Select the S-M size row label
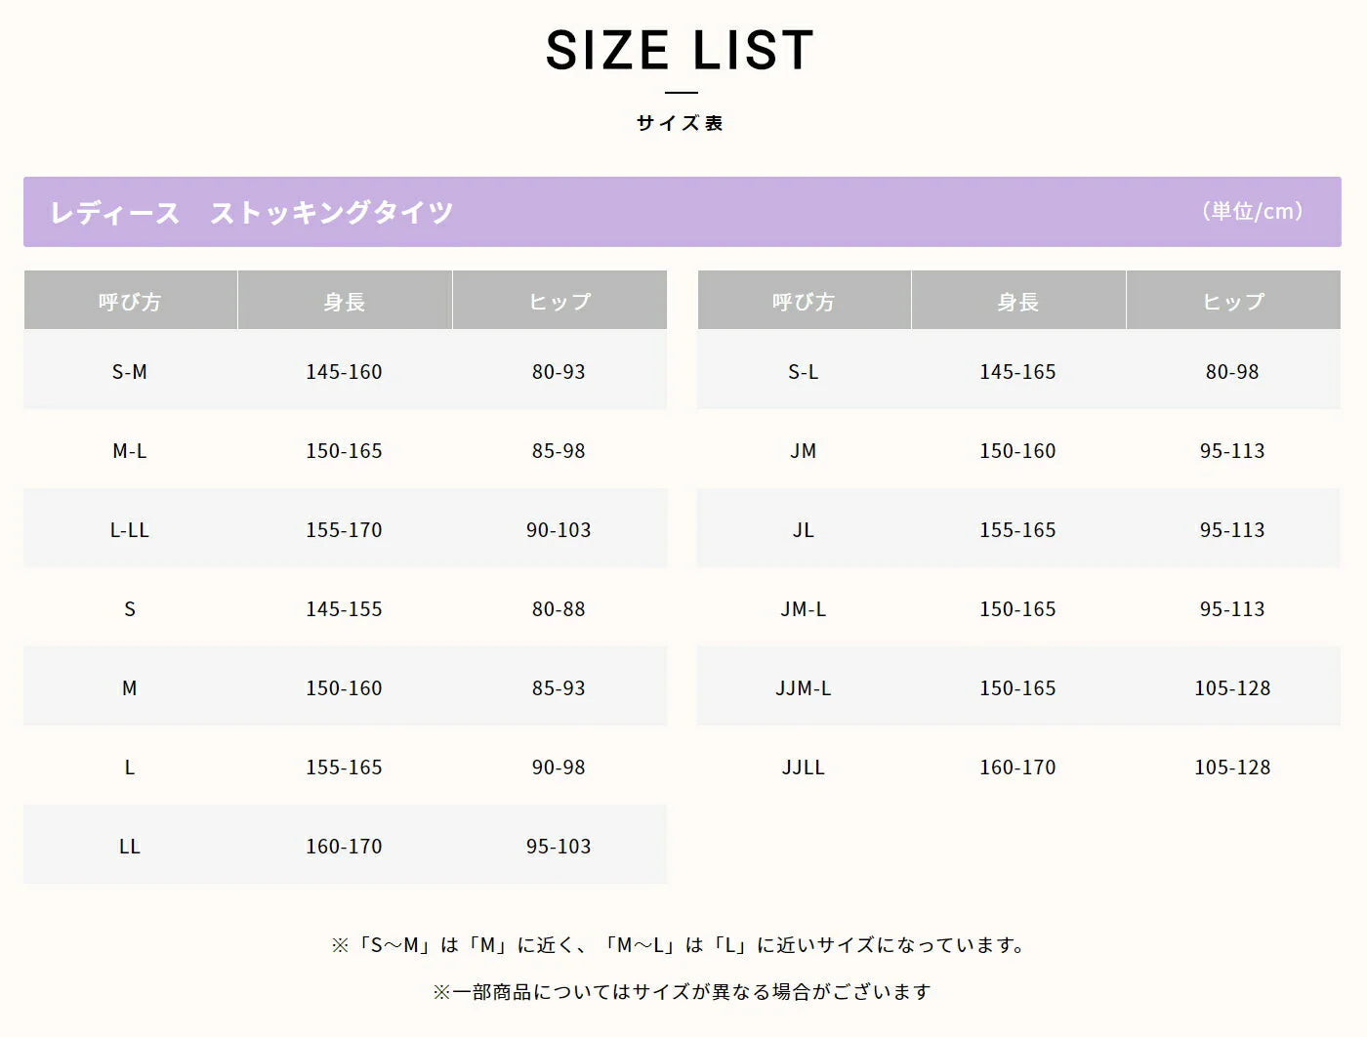Image resolution: width=1367 pixels, height=1037 pixels. pos(130,371)
